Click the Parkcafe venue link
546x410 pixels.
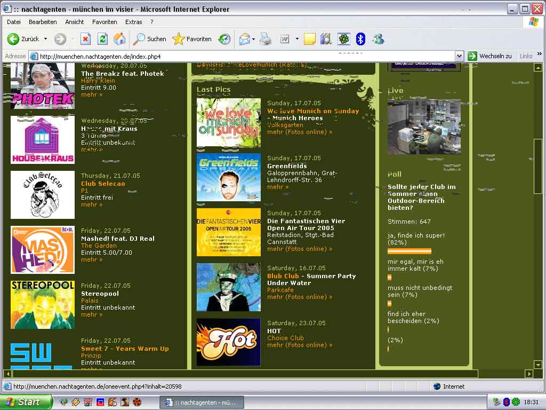tap(280, 290)
